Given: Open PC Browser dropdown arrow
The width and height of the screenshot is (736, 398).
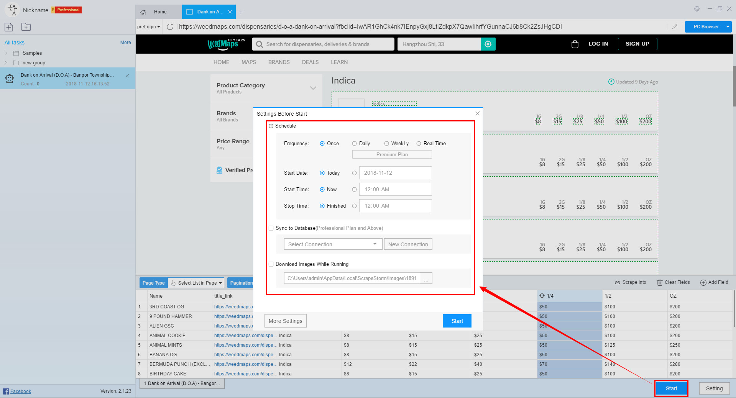Looking at the screenshot, I should 728,27.
